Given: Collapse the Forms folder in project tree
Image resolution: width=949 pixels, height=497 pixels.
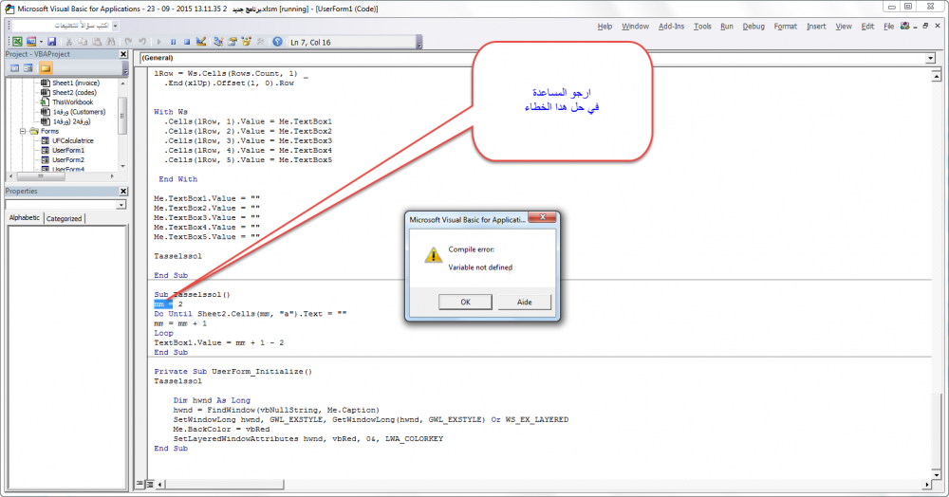Looking at the screenshot, I should click(x=23, y=131).
